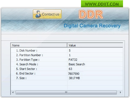
Task: Click the Contact us button
Action: (47, 14)
